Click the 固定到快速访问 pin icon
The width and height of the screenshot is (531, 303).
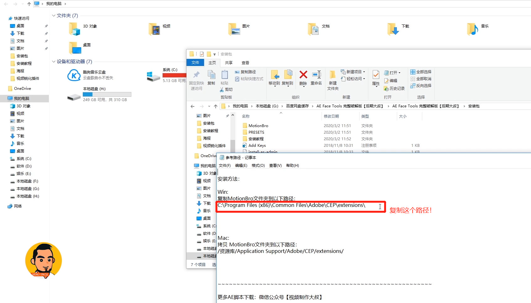pyautogui.click(x=196, y=74)
